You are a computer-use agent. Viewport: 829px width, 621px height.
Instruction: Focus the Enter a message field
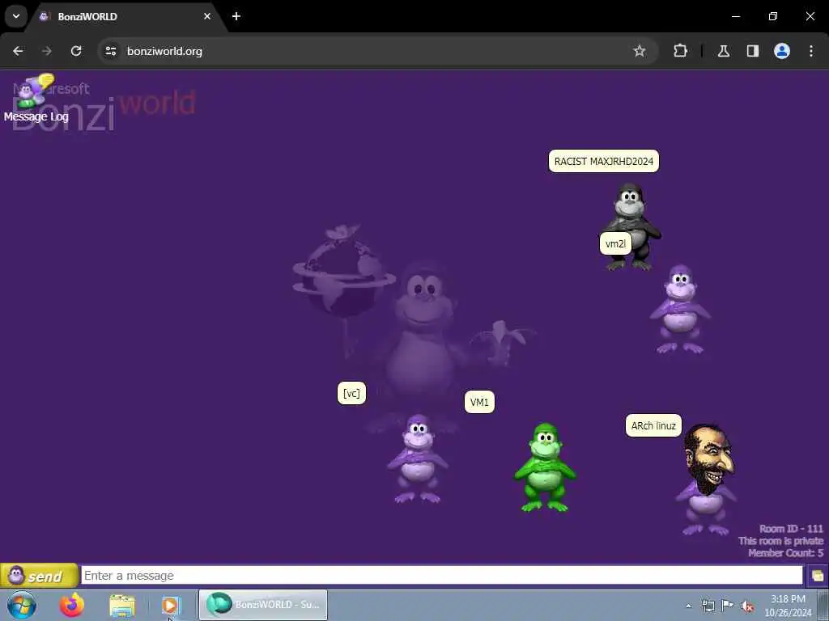(x=442, y=576)
